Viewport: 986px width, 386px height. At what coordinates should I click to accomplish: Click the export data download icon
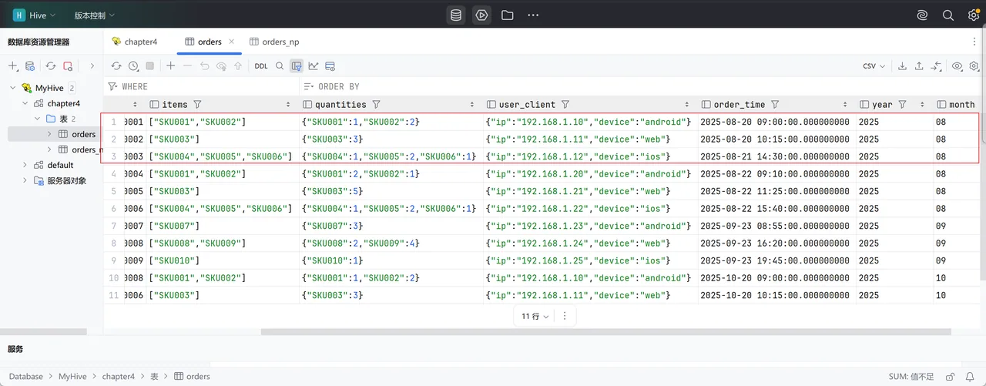coord(903,66)
